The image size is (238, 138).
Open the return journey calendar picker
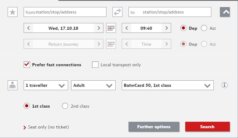click(x=111, y=44)
